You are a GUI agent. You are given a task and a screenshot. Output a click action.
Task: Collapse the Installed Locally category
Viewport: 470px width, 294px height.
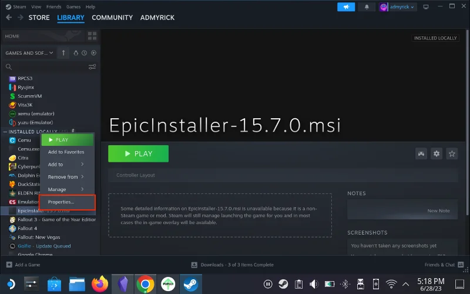coord(5,132)
